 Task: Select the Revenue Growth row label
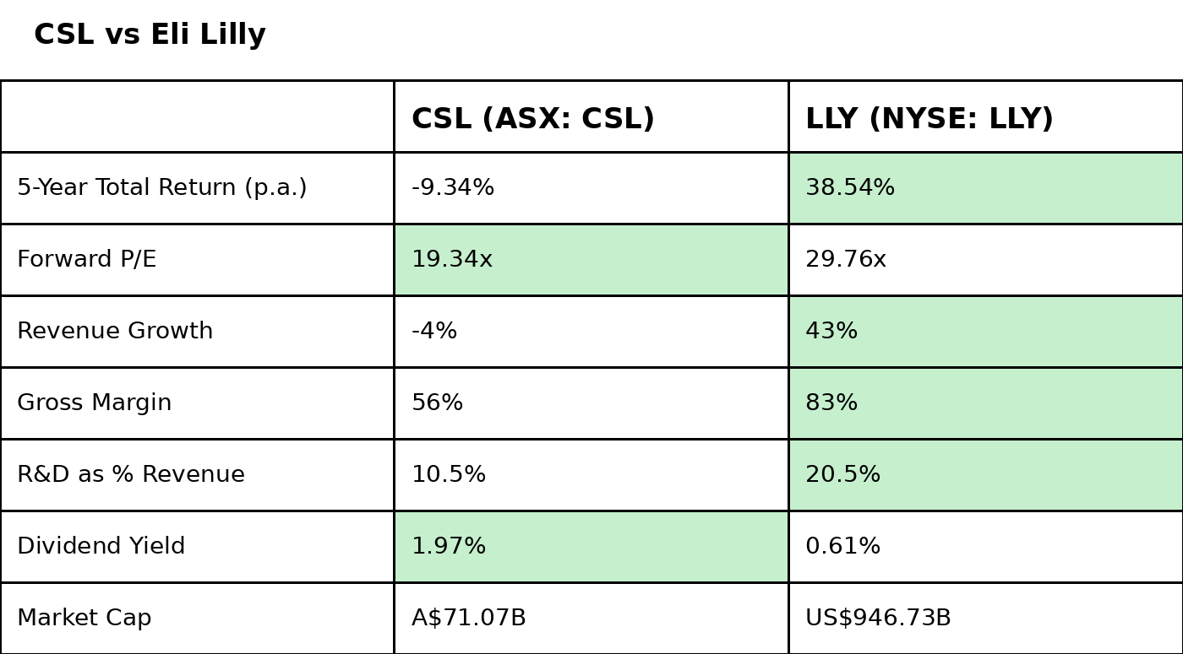pyautogui.click(x=115, y=332)
